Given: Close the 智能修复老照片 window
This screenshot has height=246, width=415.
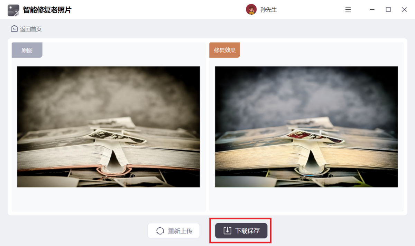Looking at the screenshot, I should point(404,10).
